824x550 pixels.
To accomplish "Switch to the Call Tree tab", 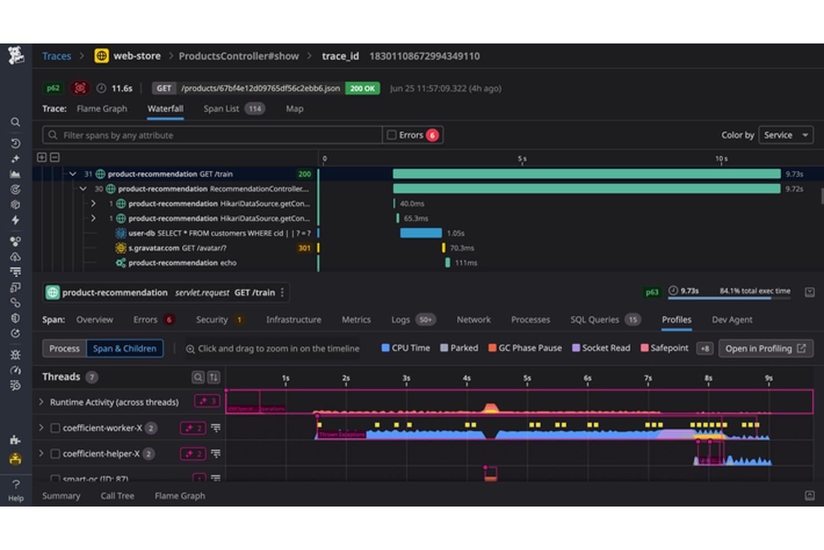I will click(117, 495).
